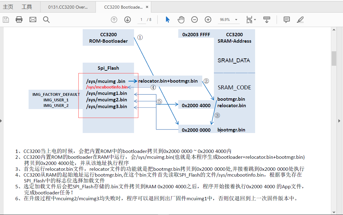Click the 0x2003 FFFF address label

click(x=196, y=35)
